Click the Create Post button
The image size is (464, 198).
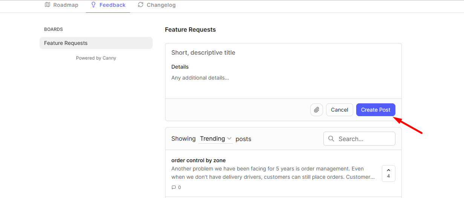(x=376, y=110)
